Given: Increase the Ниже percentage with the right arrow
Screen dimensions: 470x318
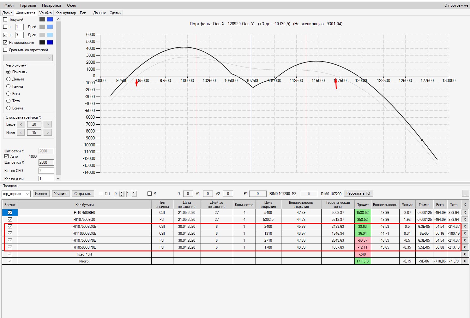Looking at the screenshot, I should tap(48, 132).
